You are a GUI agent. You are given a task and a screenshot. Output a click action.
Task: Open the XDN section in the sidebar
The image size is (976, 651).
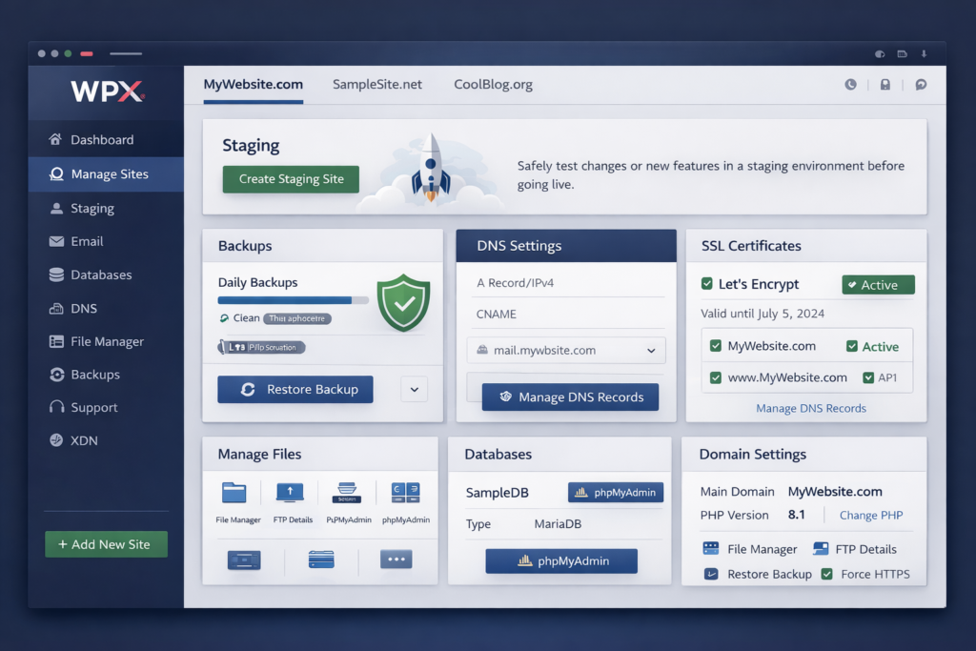click(83, 440)
